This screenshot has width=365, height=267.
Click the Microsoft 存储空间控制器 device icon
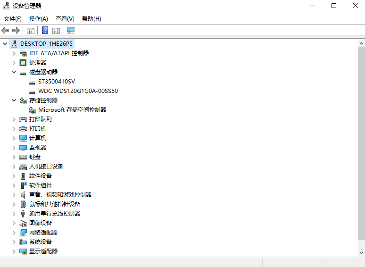[x=32, y=110]
